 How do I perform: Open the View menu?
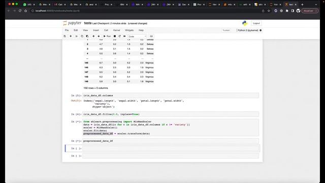85,30
